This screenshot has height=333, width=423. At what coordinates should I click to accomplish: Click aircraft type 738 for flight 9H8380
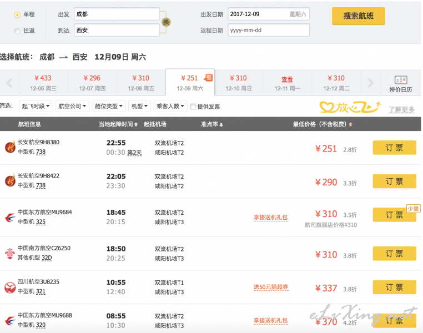pos(41,152)
